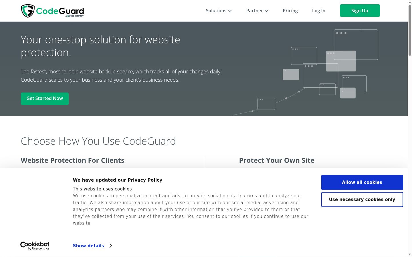Click the Get Started Now button
Image resolution: width=412 pixels, height=257 pixels.
pos(45,99)
